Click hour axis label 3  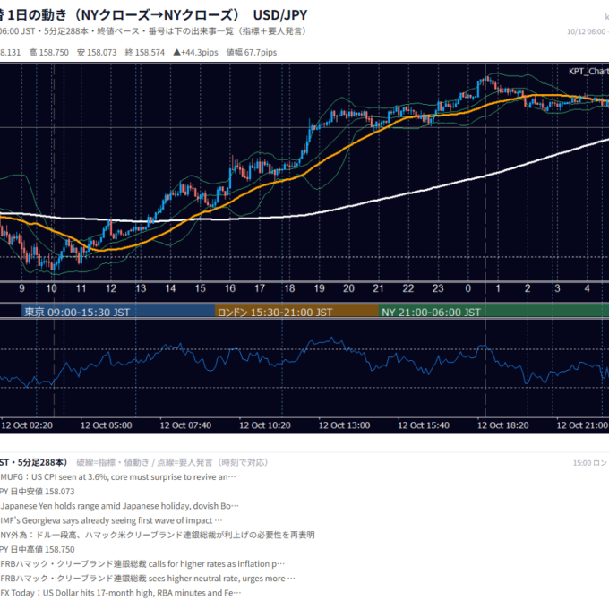(x=557, y=288)
